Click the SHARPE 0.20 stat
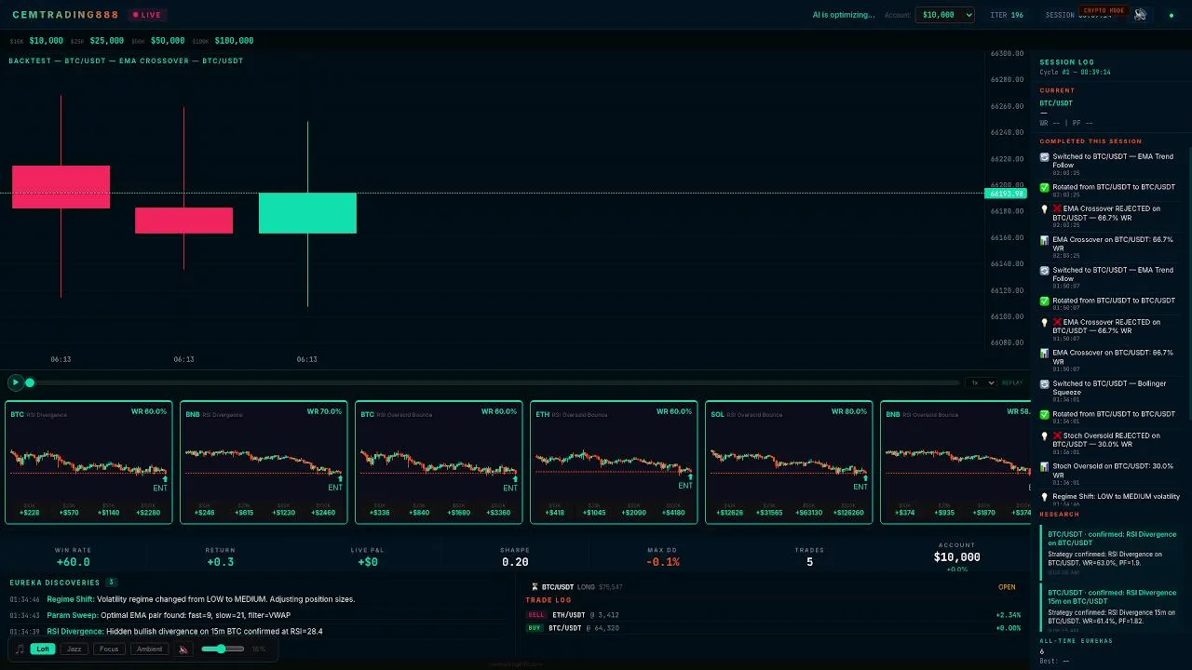The height and width of the screenshot is (670, 1192). (515, 556)
